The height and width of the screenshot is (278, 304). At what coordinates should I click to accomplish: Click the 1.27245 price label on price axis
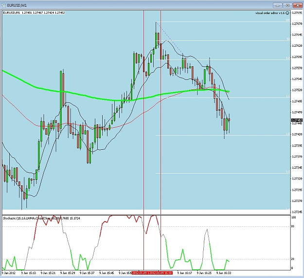coord(297,212)
